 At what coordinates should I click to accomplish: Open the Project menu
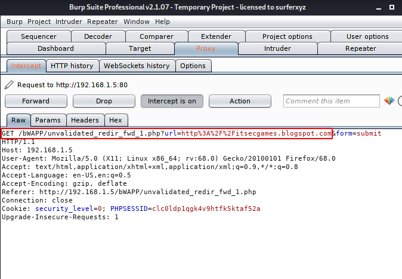(x=39, y=22)
